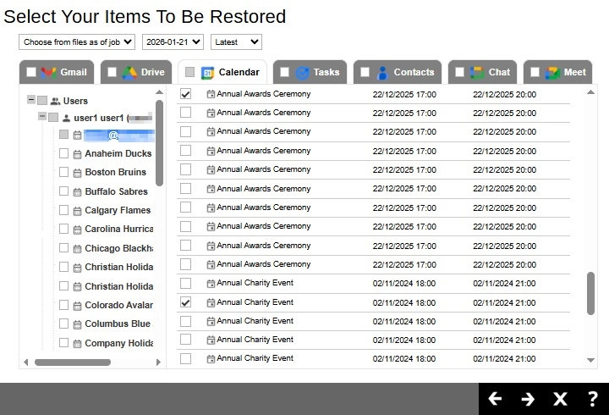Click the Contacts person icon
The width and height of the screenshot is (609, 415).
(x=382, y=72)
